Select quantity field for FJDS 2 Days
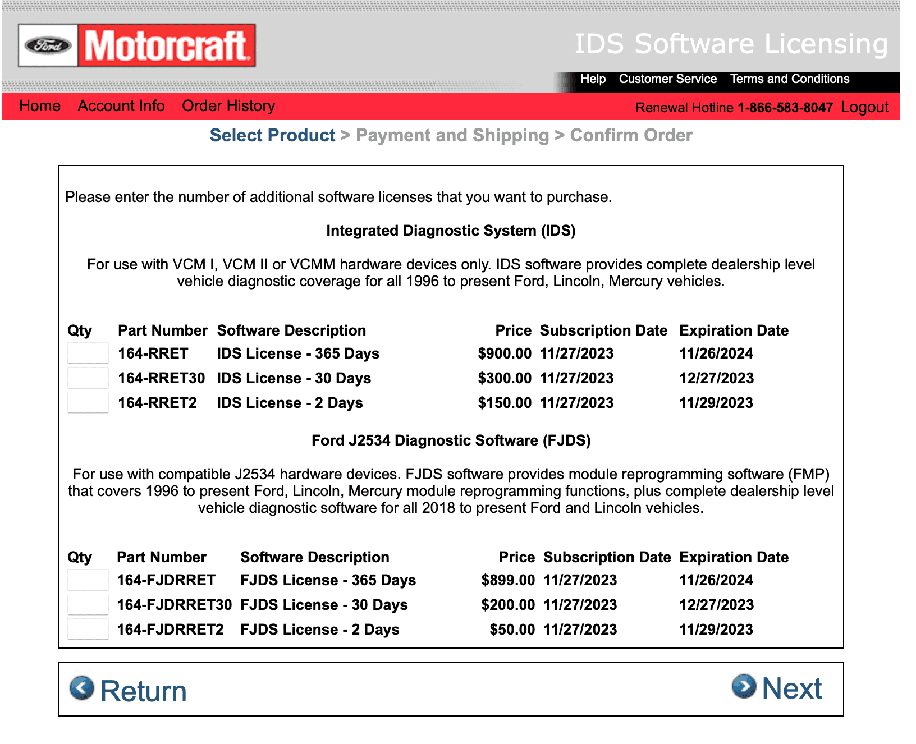The width and height of the screenshot is (916, 744). 88,630
